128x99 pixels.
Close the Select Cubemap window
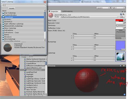pyautogui.click(x=45, y=2)
